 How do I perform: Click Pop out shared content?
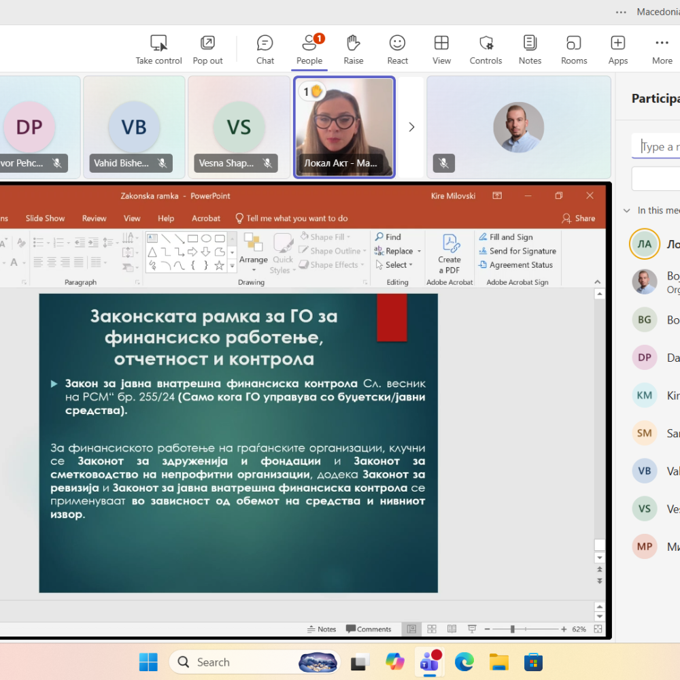(207, 50)
